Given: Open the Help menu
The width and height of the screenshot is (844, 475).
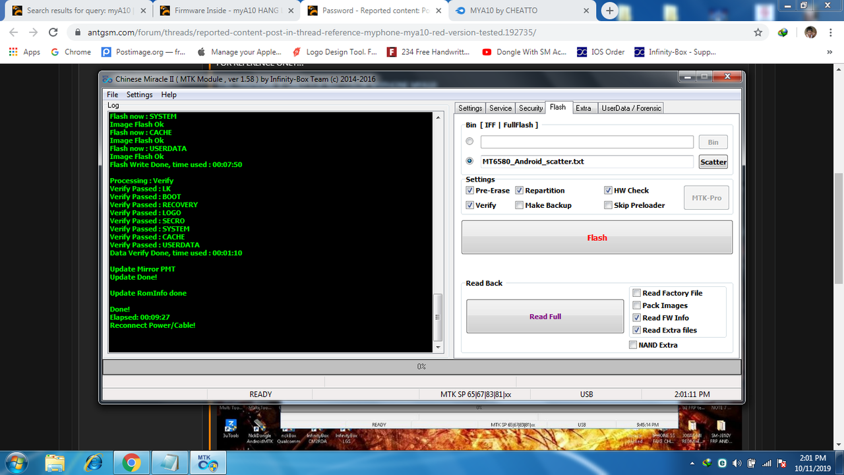Looking at the screenshot, I should [169, 95].
